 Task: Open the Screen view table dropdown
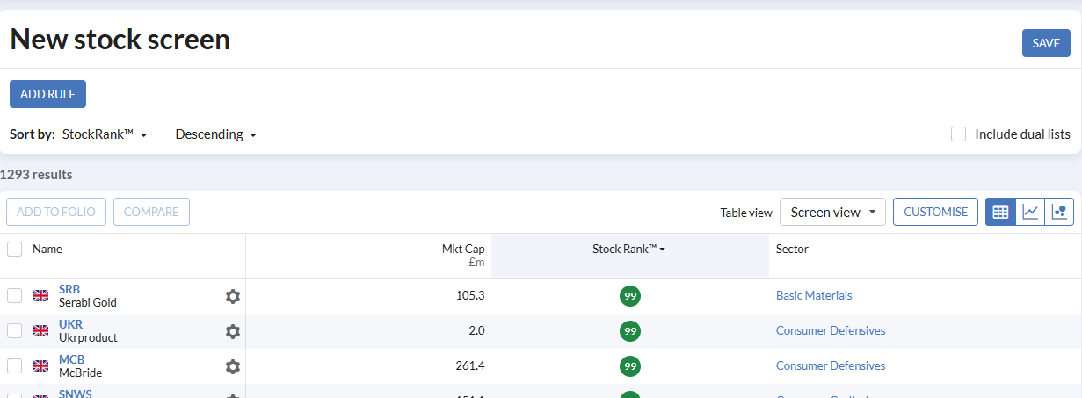tap(832, 212)
